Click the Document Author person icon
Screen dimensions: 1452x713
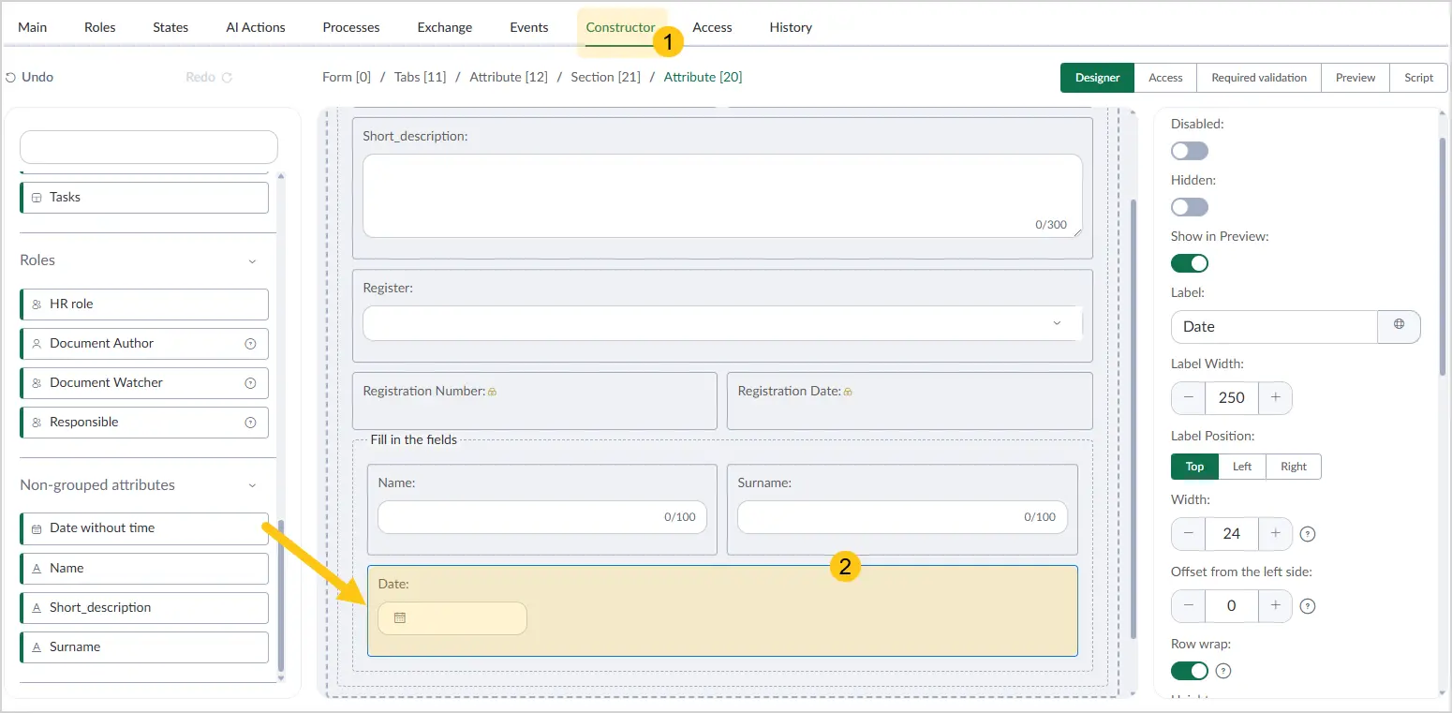tap(37, 344)
